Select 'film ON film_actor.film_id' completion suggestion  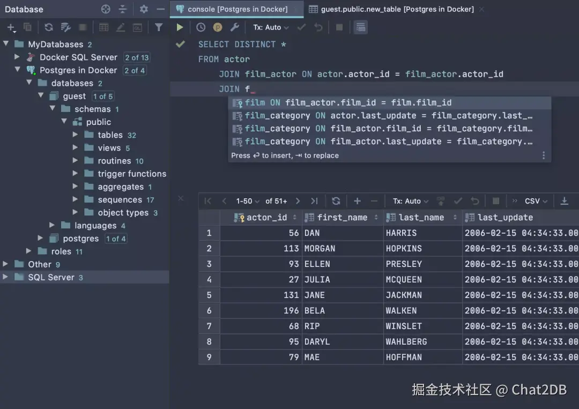pos(390,102)
